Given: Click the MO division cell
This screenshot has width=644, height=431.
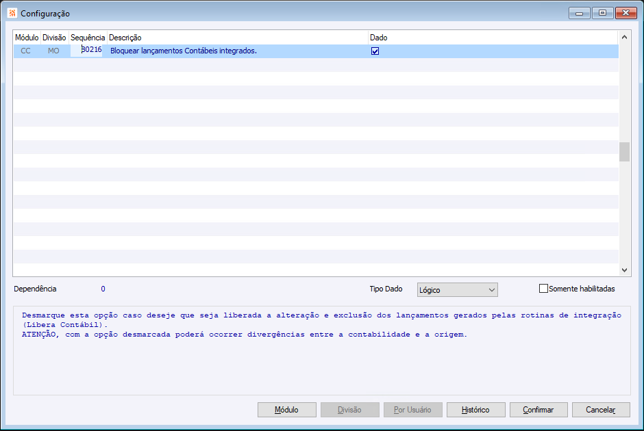Looking at the screenshot, I should click(53, 51).
